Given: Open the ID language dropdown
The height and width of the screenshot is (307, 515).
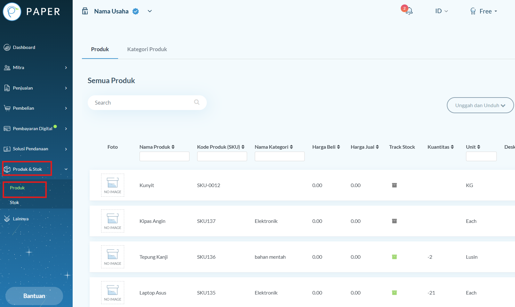Looking at the screenshot, I should point(441,11).
